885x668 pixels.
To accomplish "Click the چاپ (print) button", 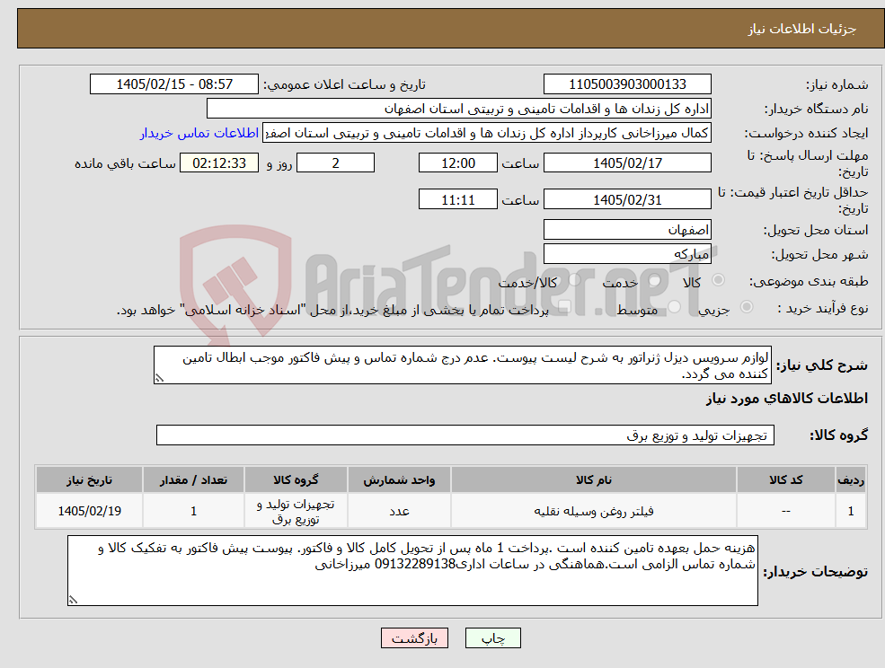I will (492, 638).
